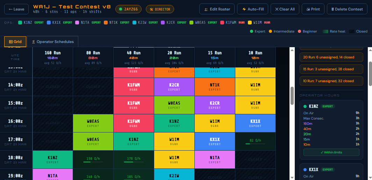
Task: Click the 40 Run column header
Action: (x=134, y=57)
